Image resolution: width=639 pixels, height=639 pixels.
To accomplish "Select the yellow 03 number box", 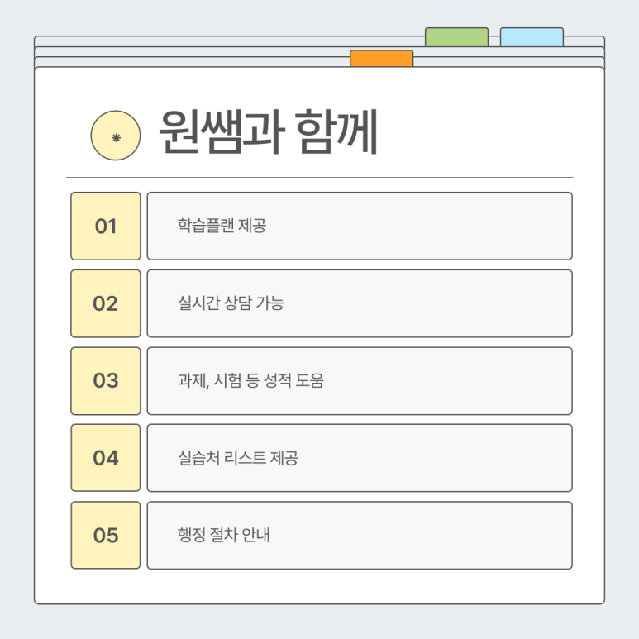I will [x=106, y=380].
